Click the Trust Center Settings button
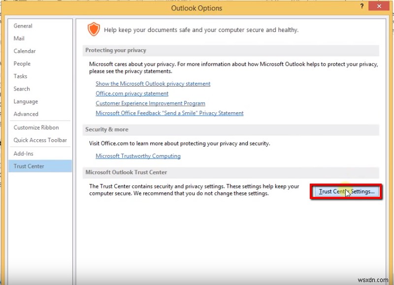Viewport: 394px width, 285px height. pyautogui.click(x=346, y=191)
